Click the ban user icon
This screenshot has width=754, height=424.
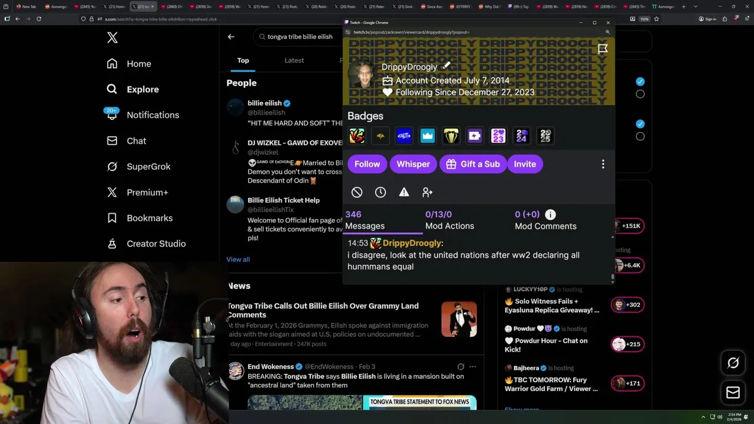(357, 192)
